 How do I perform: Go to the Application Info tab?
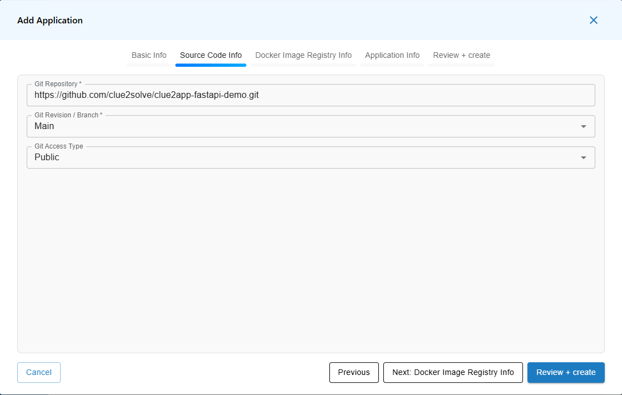click(392, 56)
